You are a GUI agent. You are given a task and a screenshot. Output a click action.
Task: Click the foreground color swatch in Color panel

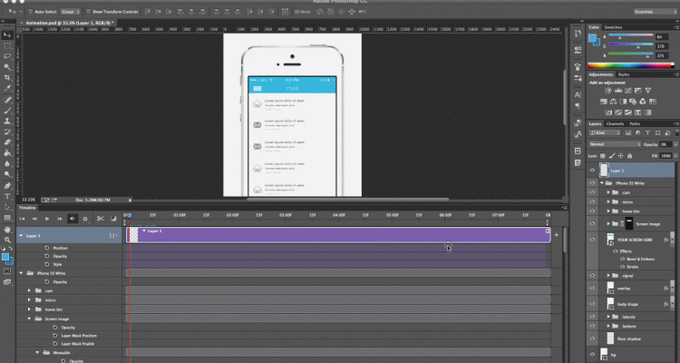pyautogui.click(x=593, y=37)
